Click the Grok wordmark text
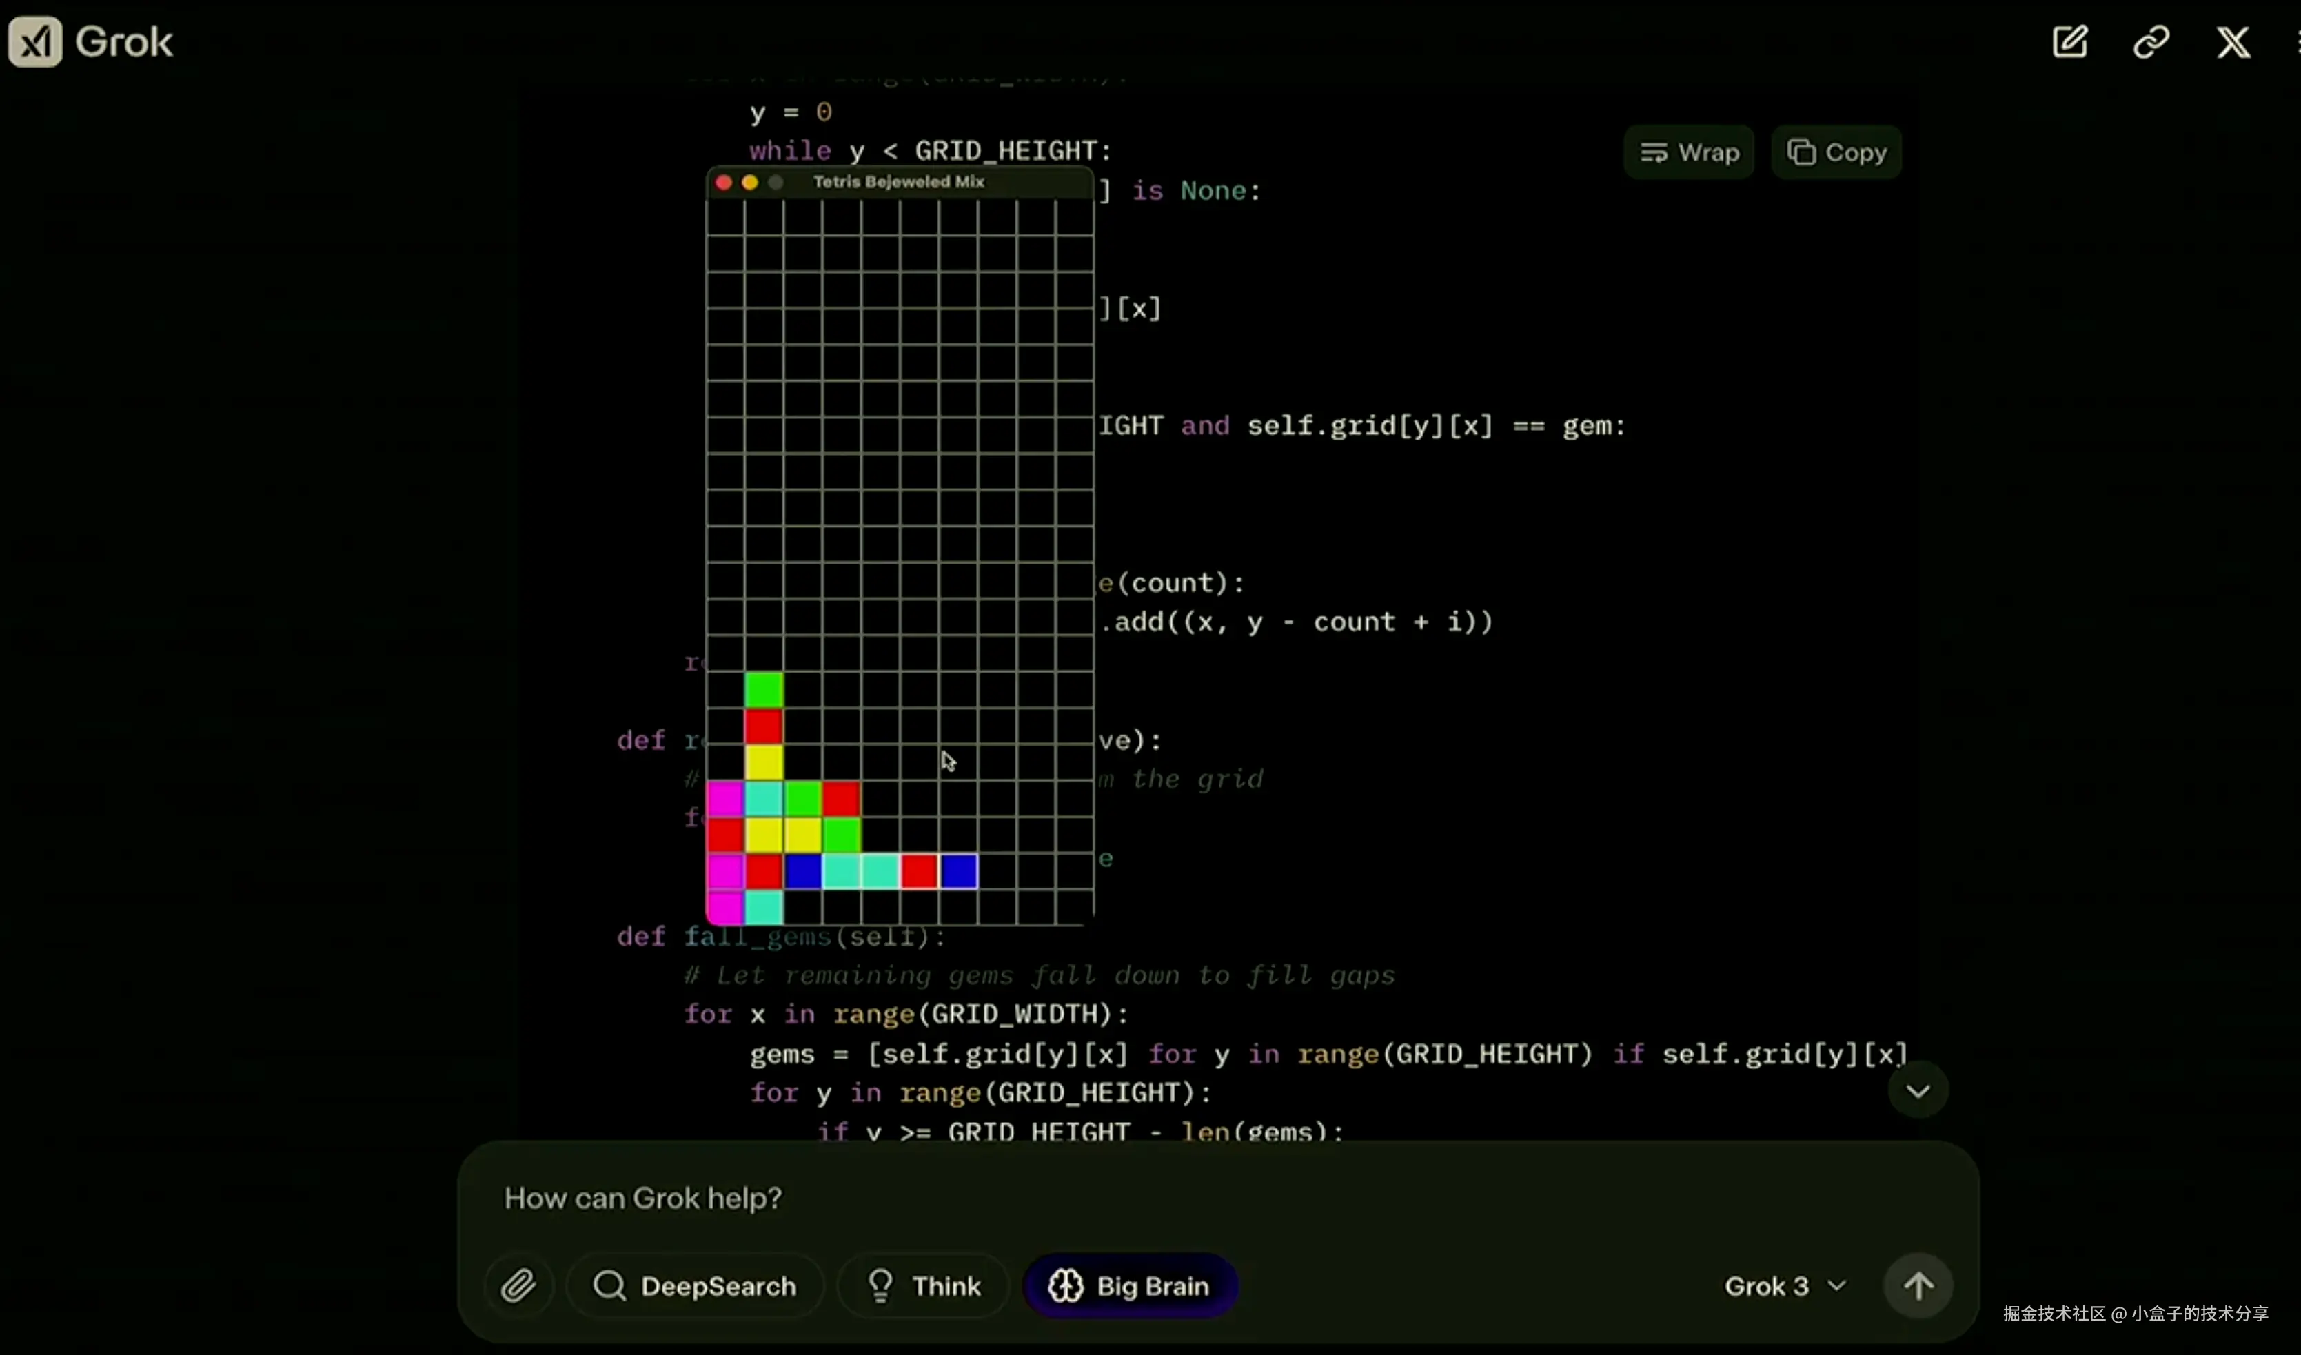This screenshot has width=2301, height=1355. pyautogui.click(x=123, y=42)
